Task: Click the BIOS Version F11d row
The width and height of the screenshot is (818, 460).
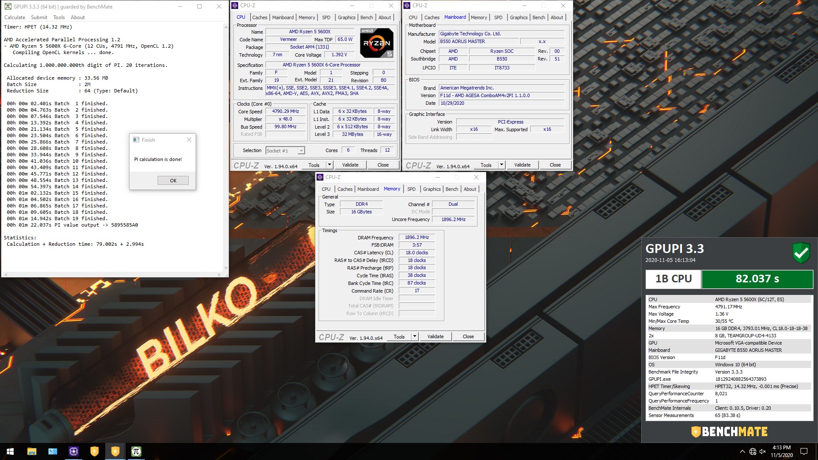Action: tap(729, 357)
